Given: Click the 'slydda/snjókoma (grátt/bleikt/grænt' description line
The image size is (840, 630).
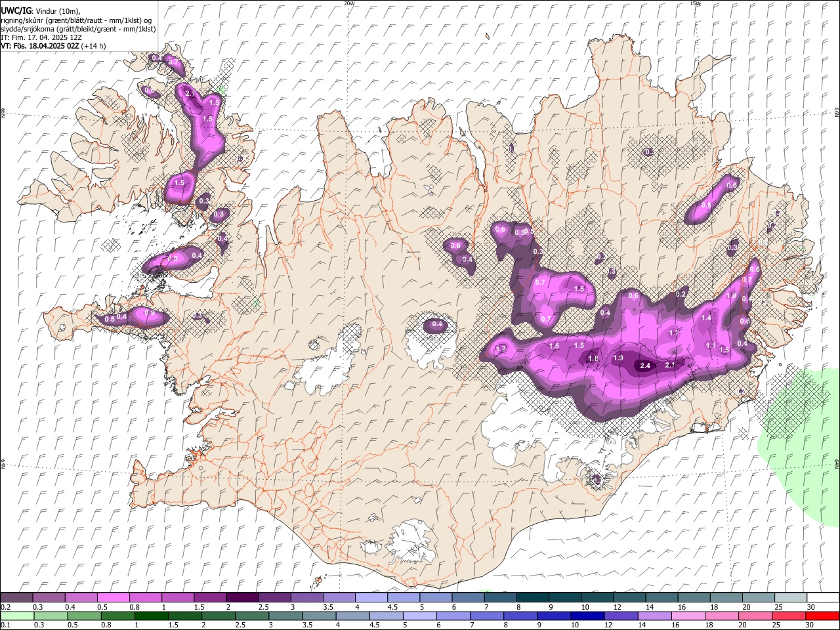Looking at the screenshot, I should click(78, 29).
